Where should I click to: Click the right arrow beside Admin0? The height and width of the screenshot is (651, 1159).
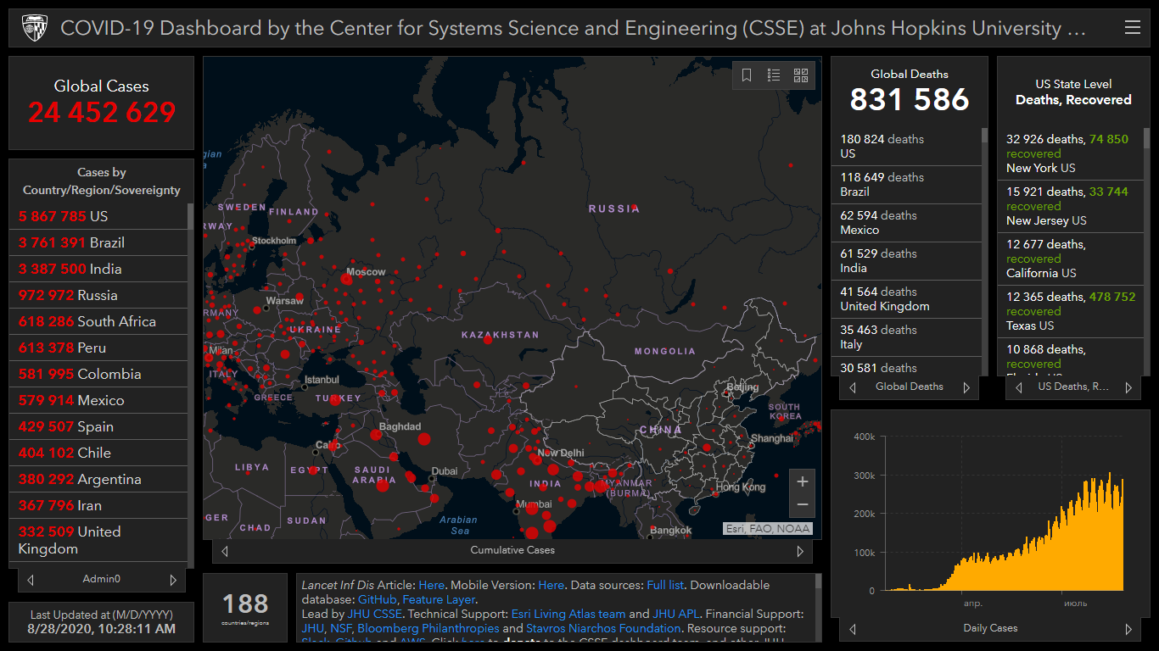[173, 580]
